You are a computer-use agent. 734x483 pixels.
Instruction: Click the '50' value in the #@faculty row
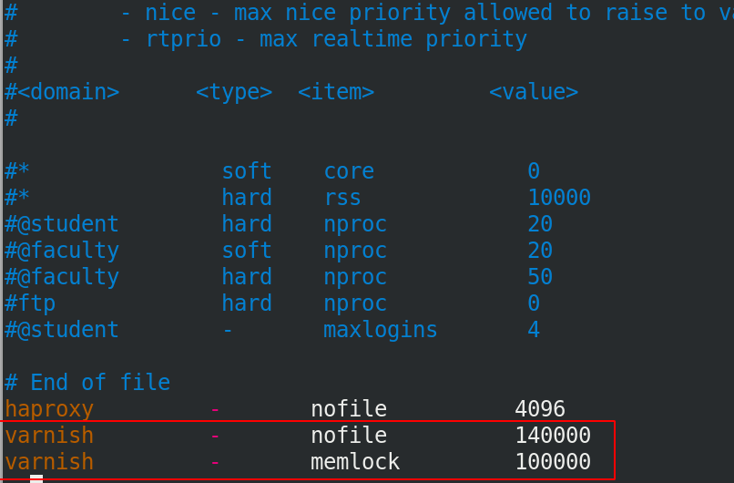(540, 277)
